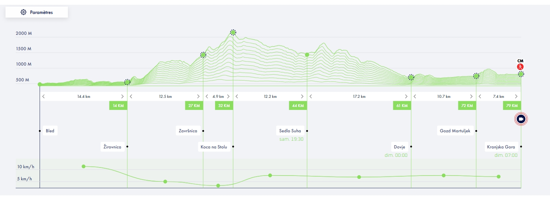Open the Paramètres gear icon
Viewport: 550px width, 199px height.
23,12
